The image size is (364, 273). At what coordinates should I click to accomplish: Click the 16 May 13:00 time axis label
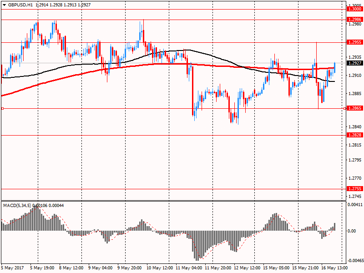[334, 268]
